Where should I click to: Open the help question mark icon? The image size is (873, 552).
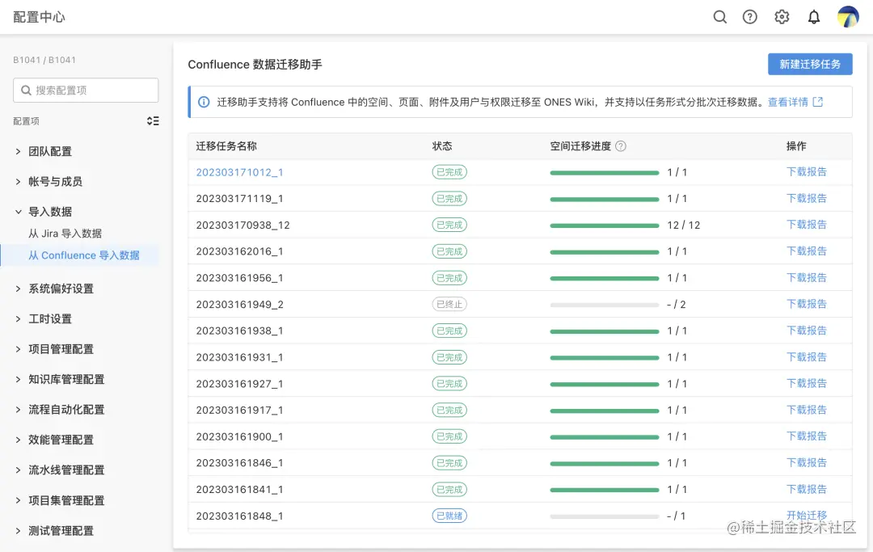pos(750,17)
